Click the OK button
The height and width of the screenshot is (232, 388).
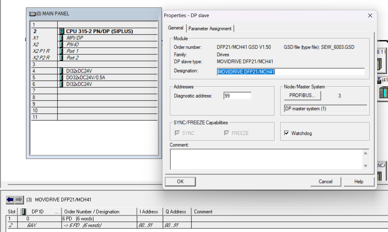pos(180,182)
